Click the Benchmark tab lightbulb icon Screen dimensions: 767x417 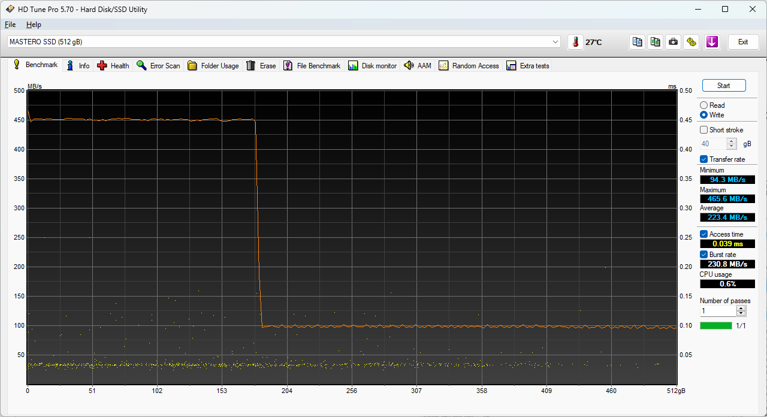(17, 65)
